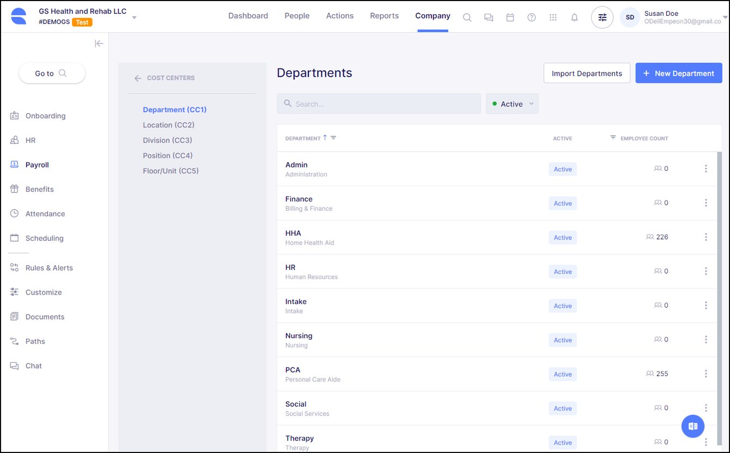730x453 pixels.
Task: View notifications via the bell icon
Action: coord(574,17)
